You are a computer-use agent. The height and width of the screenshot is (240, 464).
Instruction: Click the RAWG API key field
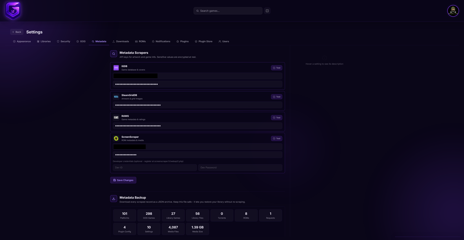pyautogui.click(x=197, y=126)
